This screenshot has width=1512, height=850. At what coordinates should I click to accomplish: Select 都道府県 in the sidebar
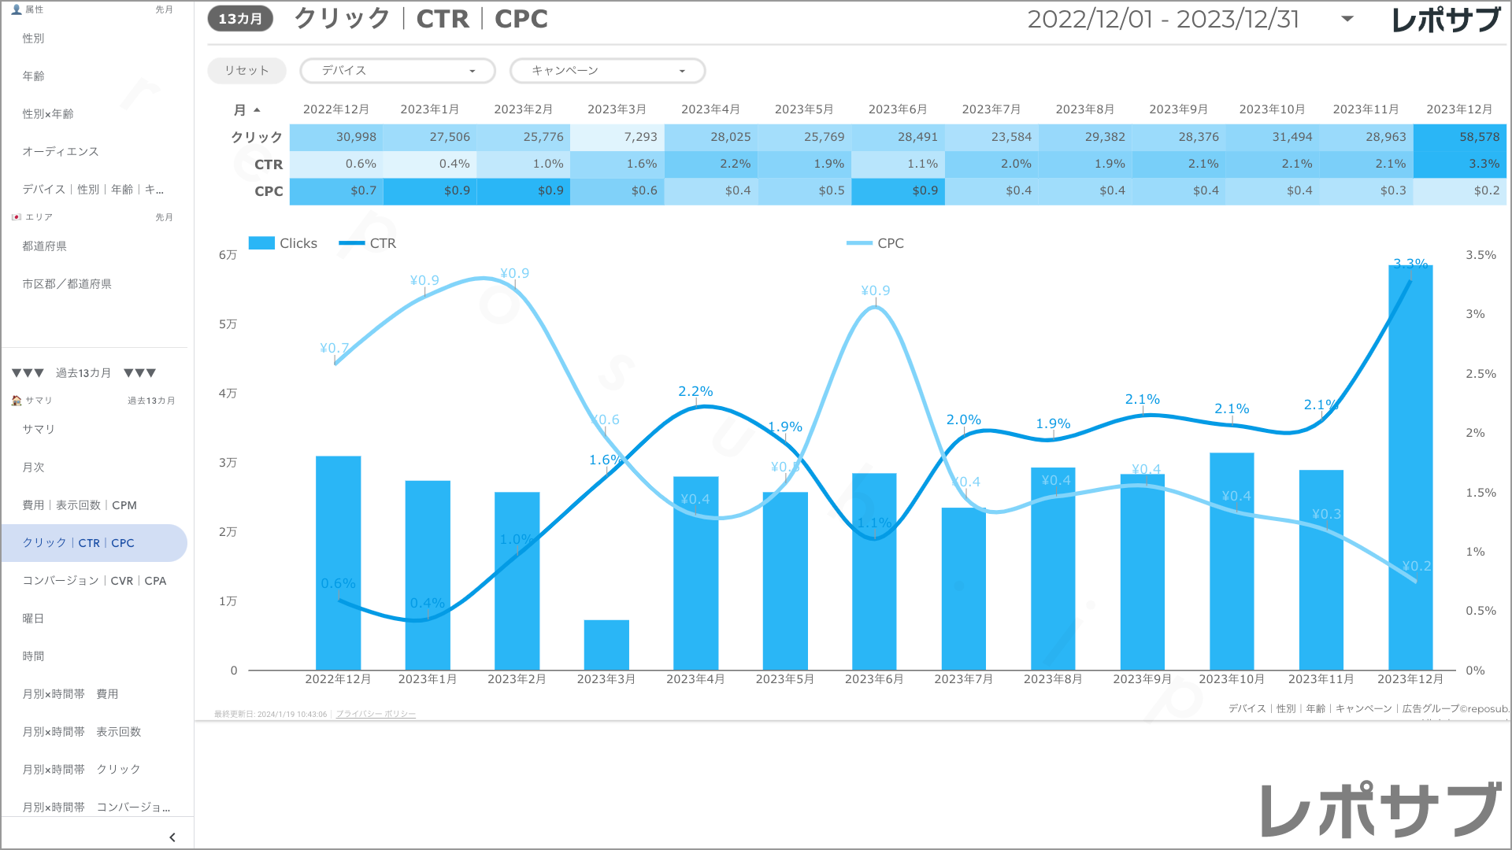45,246
